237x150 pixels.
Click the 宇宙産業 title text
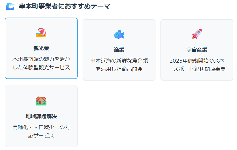point(197,50)
